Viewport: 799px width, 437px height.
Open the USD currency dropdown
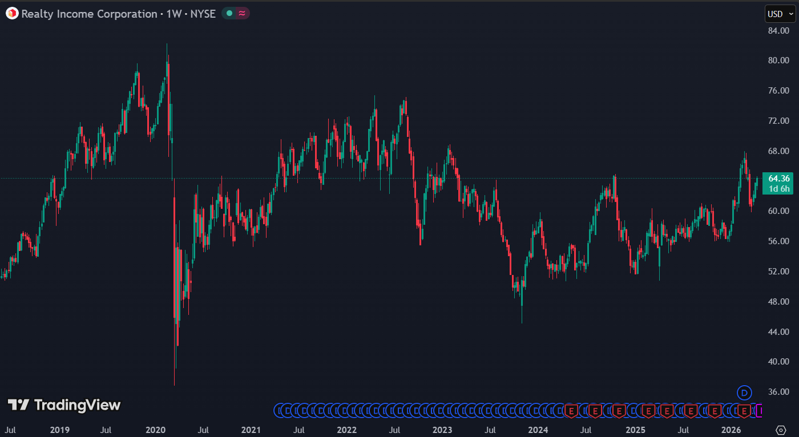780,14
